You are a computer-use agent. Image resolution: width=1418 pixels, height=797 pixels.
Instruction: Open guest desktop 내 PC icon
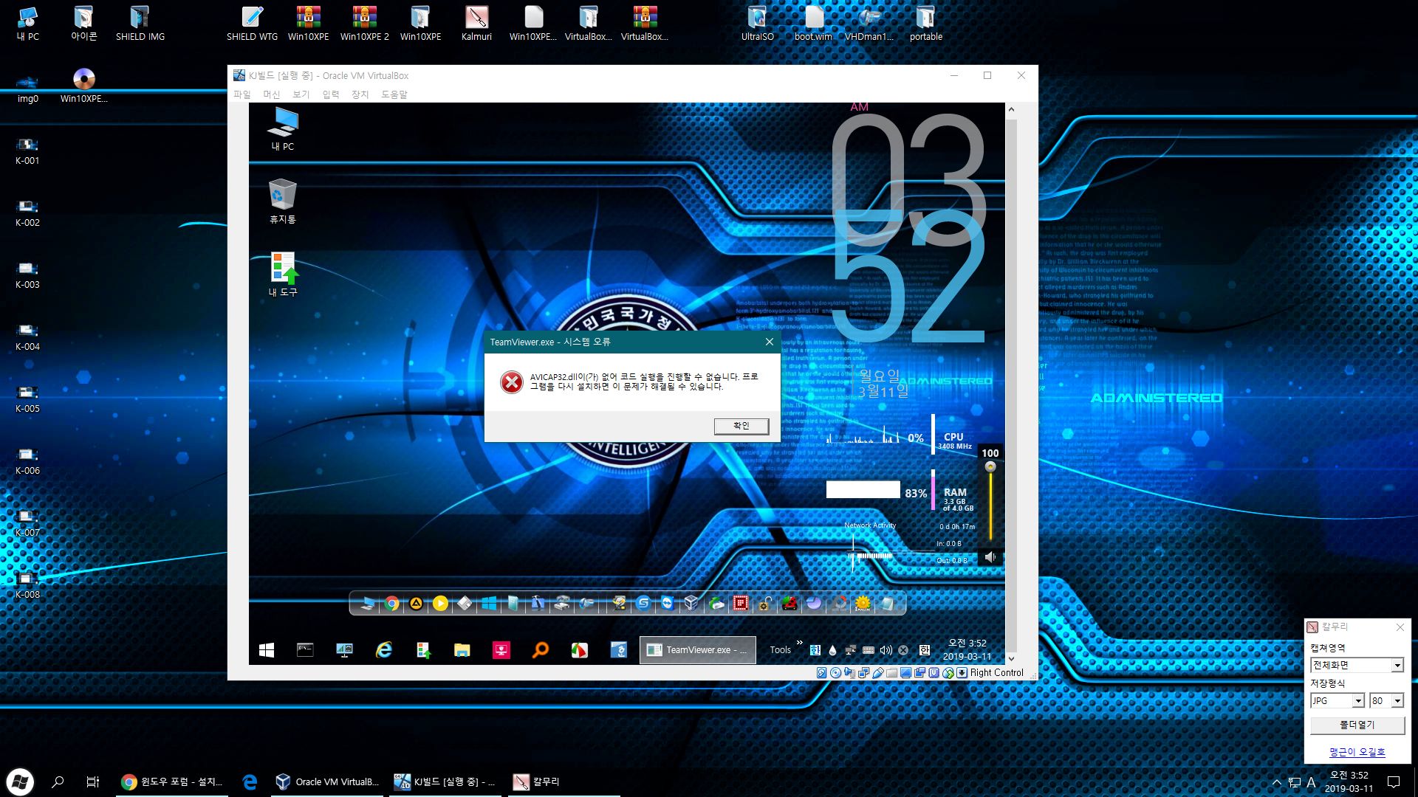tap(283, 129)
